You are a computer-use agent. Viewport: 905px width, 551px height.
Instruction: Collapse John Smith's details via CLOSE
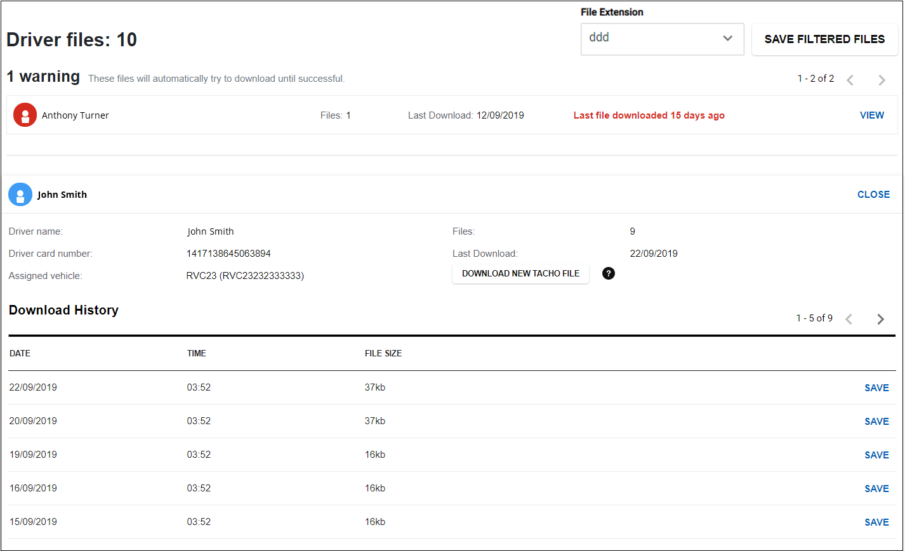[x=873, y=194]
